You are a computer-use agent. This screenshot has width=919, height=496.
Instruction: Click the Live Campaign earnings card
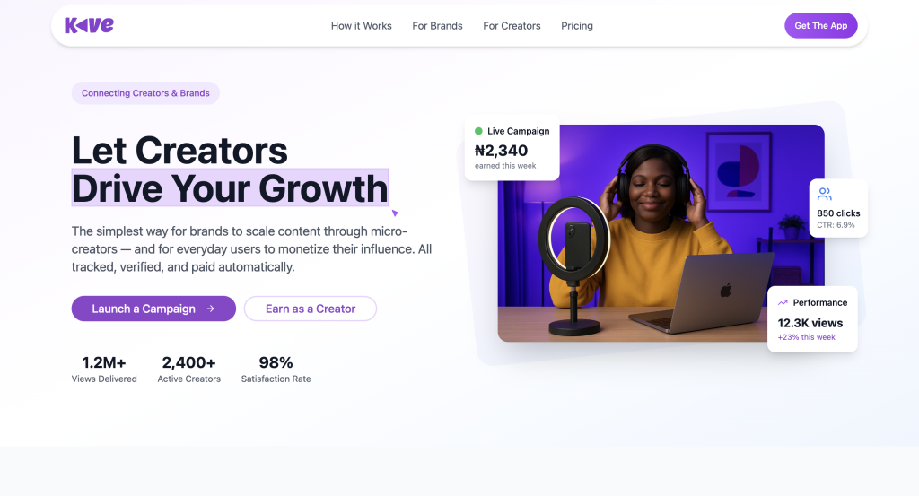click(512, 148)
